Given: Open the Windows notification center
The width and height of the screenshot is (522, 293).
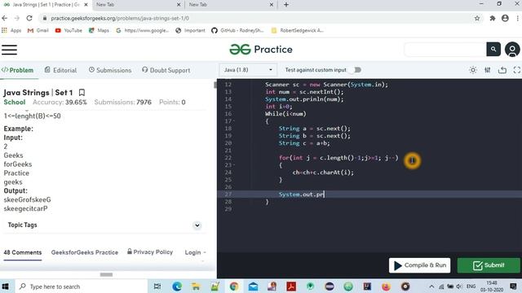Looking at the screenshot, I should pos(513,286).
